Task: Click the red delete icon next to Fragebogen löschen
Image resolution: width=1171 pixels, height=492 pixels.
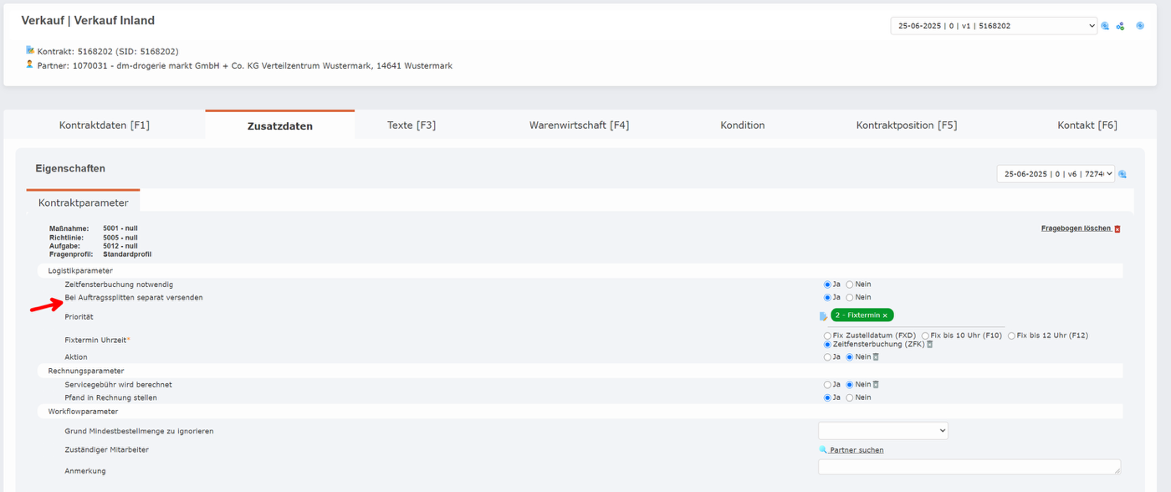Action: point(1117,228)
